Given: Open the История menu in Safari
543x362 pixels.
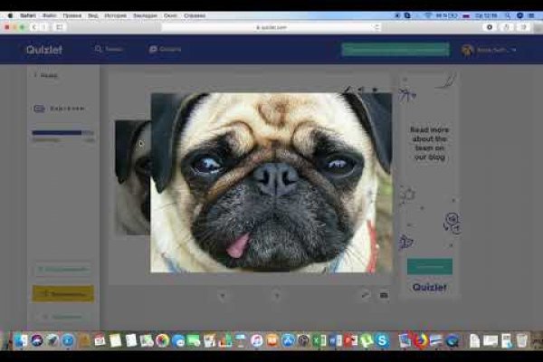Looking at the screenshot, I should pos(113,15).
